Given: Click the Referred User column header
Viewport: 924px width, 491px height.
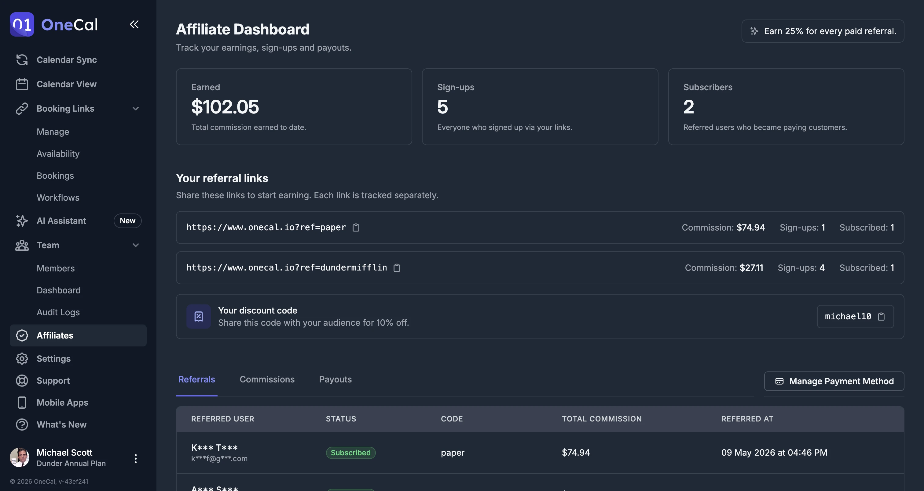Looking at the screenshot, I should tap(223, 419).
